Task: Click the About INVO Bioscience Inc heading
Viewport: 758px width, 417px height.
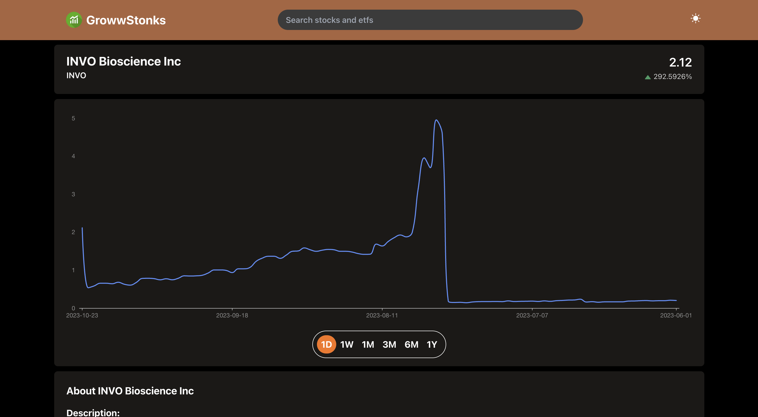Action: 130,391
